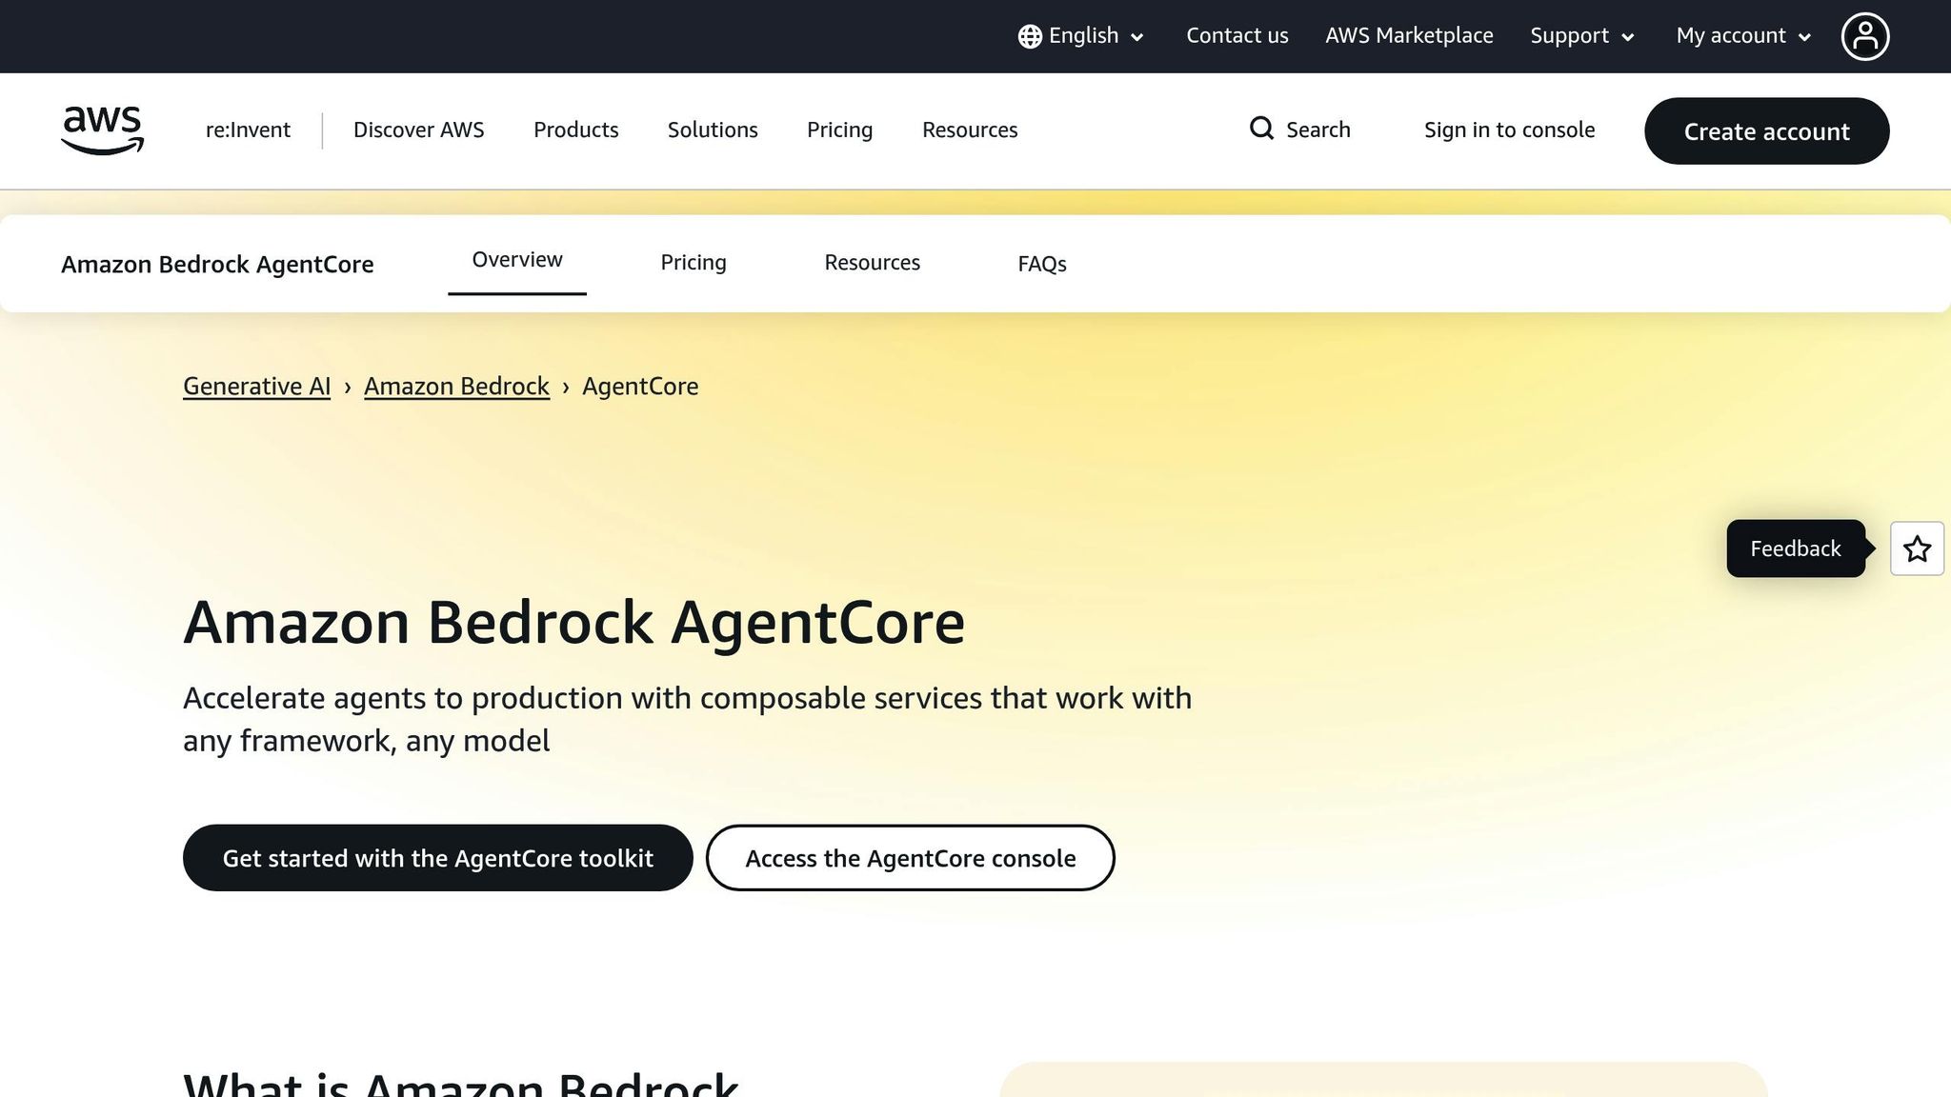Click the Amazon Bedrock breadcrumb link
Image resolution: width=1951 pixels, height=1097 pixels.
click(456, 386)
